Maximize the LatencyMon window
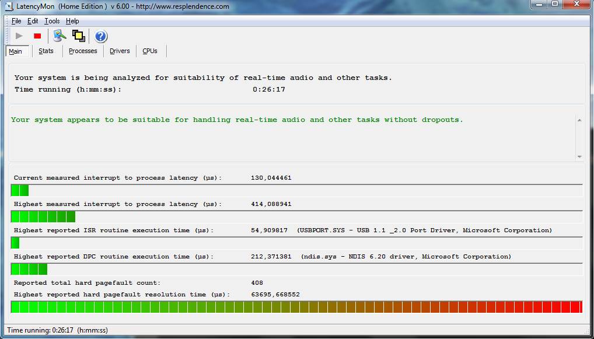This screenshot has height=339, width=594. [554, 5]
